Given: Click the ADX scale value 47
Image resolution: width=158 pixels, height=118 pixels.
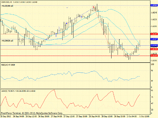Looking at the screenshot, I should (x=152, y=103).
